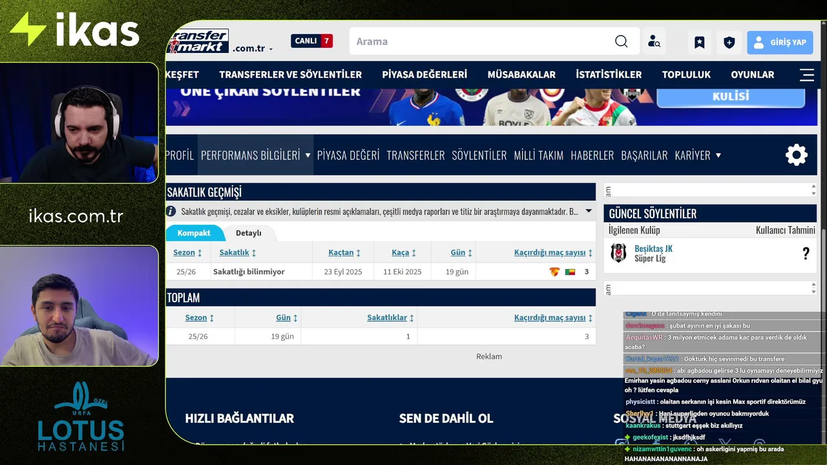Sort Toplam table by Gün
Screen dimensions: 827x465
click(287, 318)
